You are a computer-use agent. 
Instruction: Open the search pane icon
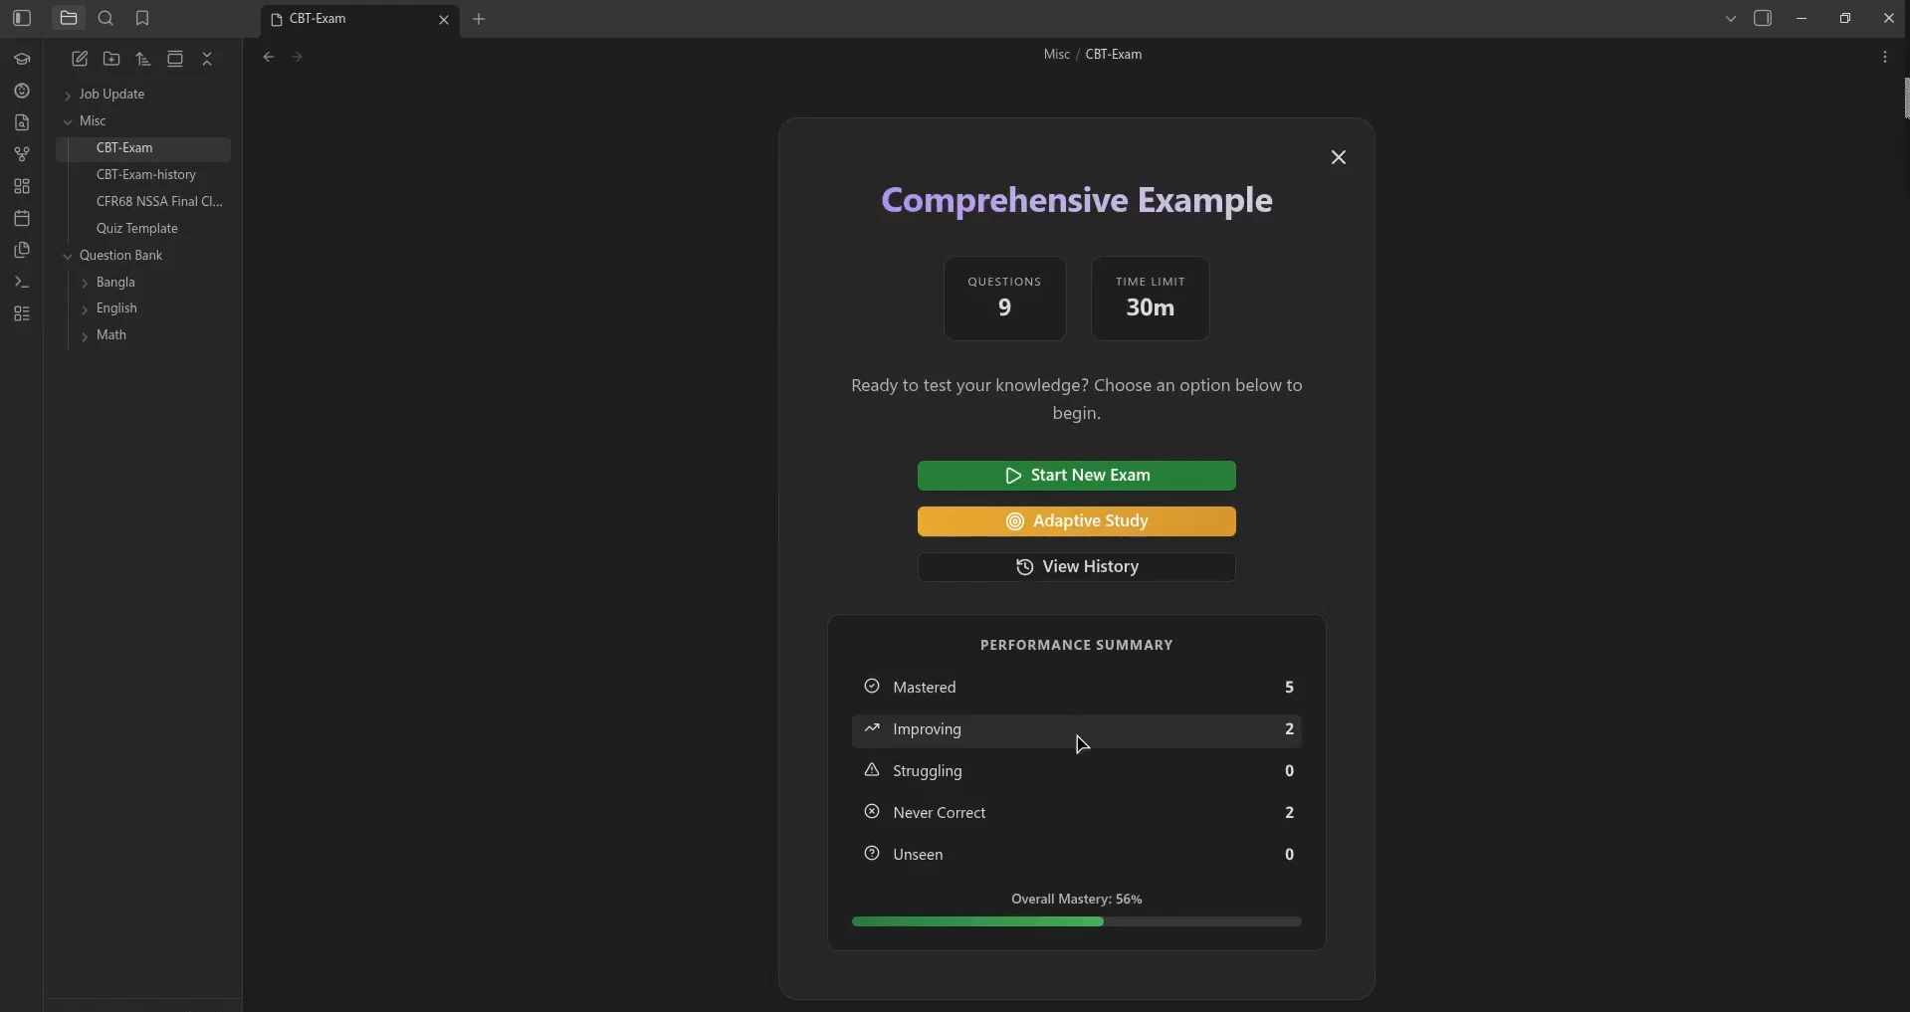(x=106, y=18)
